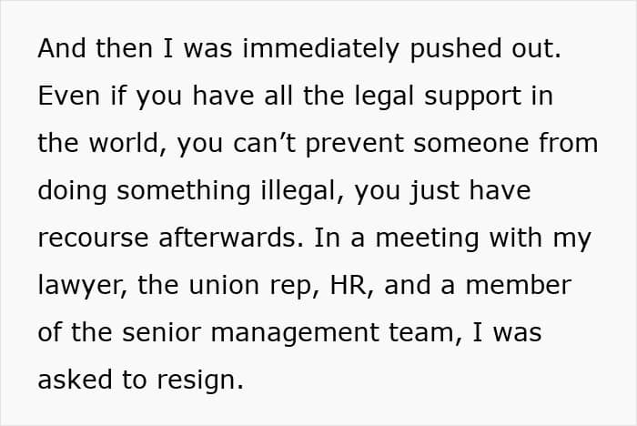The height and width of the screenshot is (426, 637).
Task: Click the word "immediately" in the first line
Action: click(x=320, y=49)
